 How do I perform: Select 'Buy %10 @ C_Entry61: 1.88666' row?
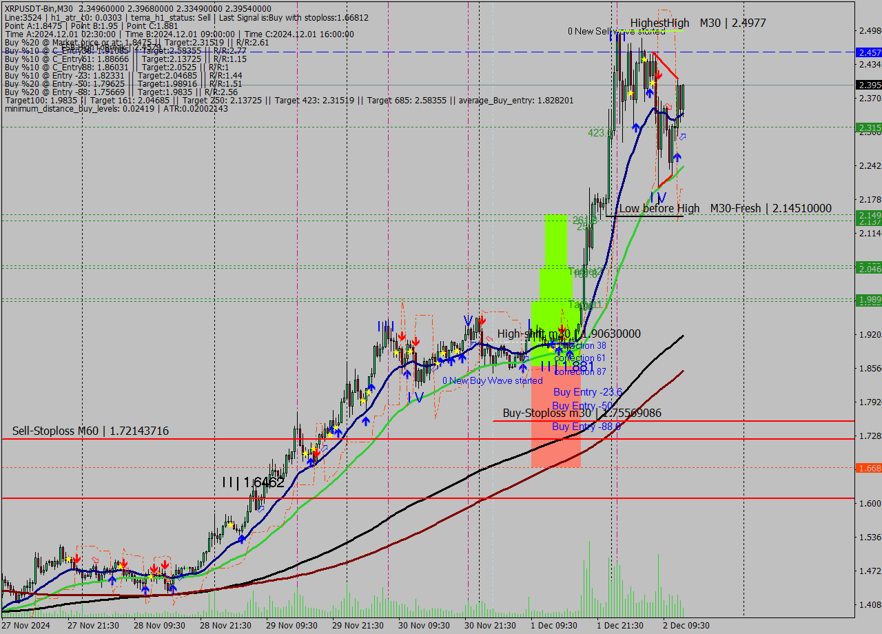[125, 59]
